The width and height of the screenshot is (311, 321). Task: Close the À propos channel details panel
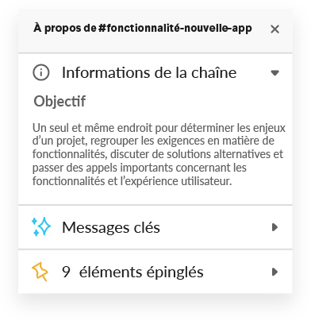click(275, 29)
